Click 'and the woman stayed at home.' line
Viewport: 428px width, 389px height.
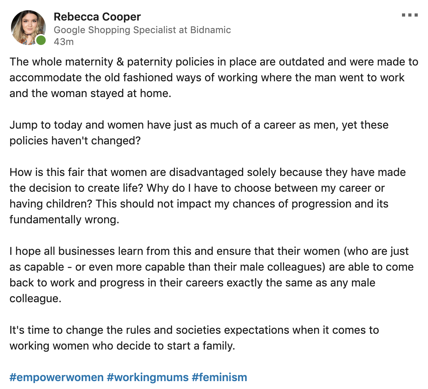(90, 94)
